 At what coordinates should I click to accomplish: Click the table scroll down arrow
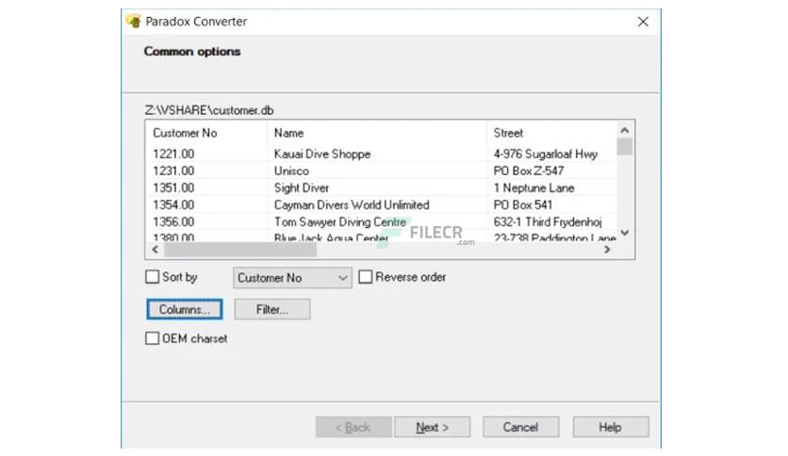625,233
